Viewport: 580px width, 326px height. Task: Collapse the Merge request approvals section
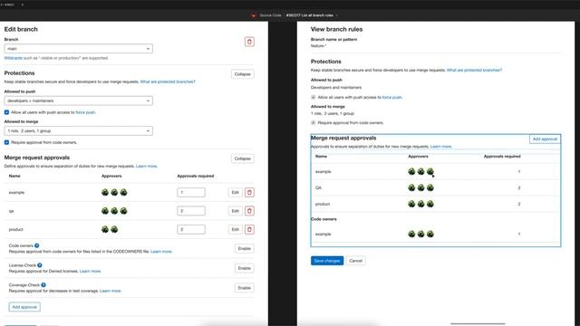[x=243, y=158]
